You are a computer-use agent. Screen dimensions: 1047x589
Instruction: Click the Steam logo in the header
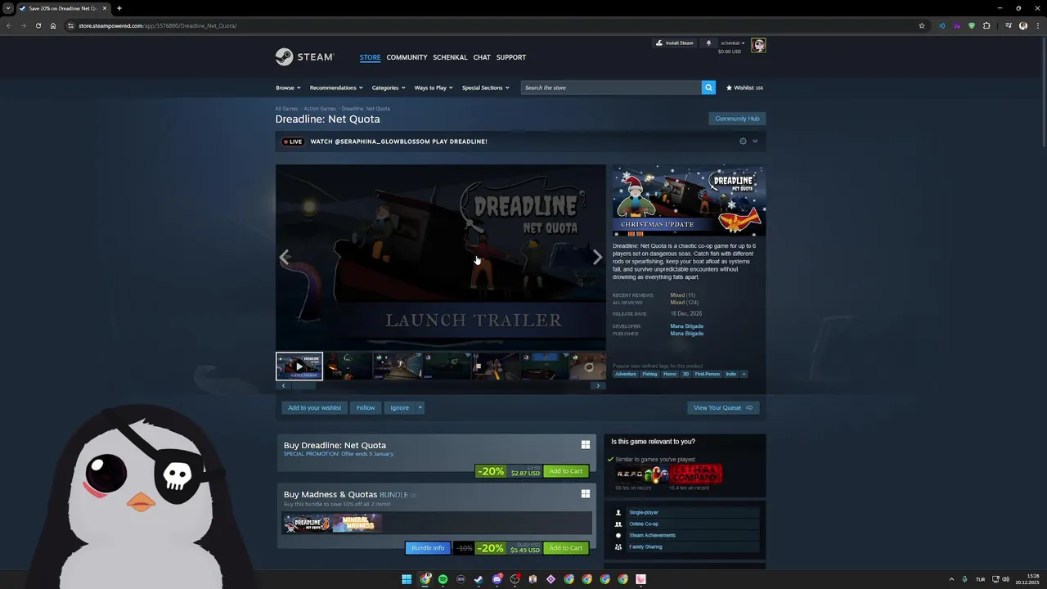304,57
